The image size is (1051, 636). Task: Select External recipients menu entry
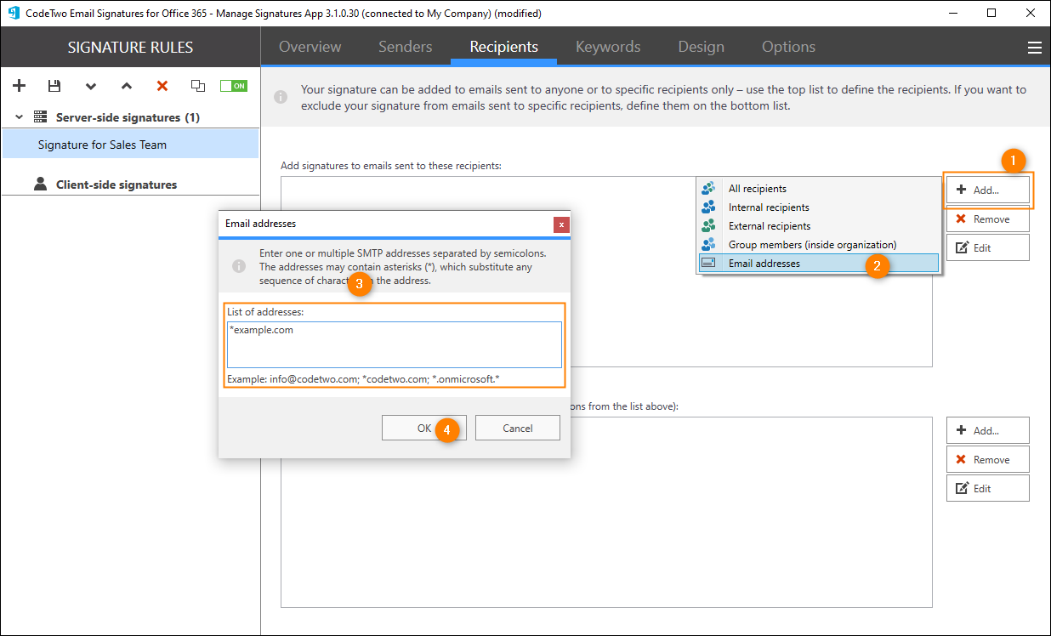point(769,226)
